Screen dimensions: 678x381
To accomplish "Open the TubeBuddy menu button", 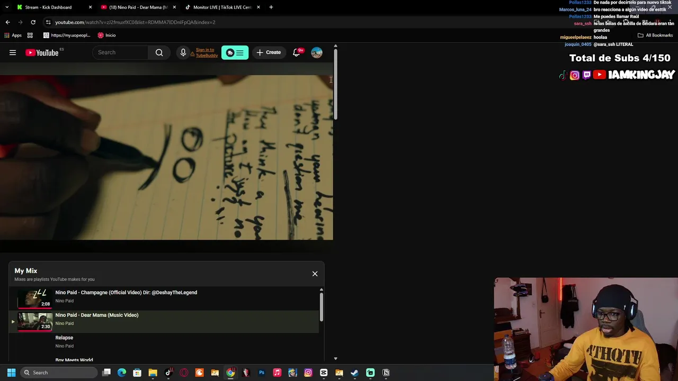I will click(235, 52).
